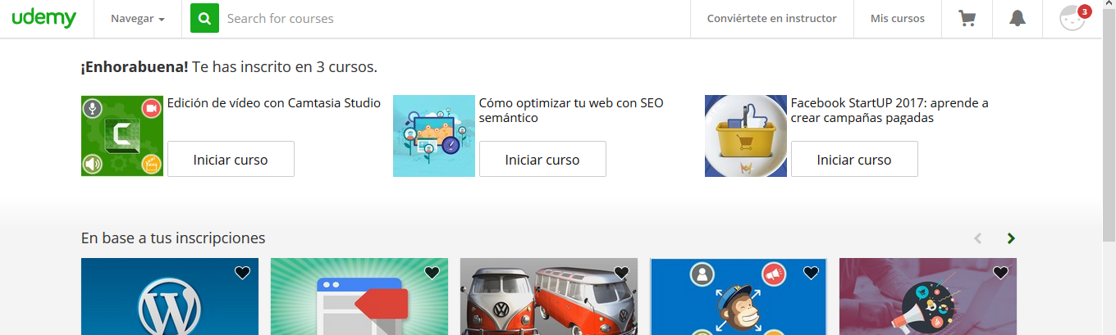This screenshot has height=335, width=1116.
Task: Click the Camtasia Studio course thumbnail
Action: coord(122,136)
